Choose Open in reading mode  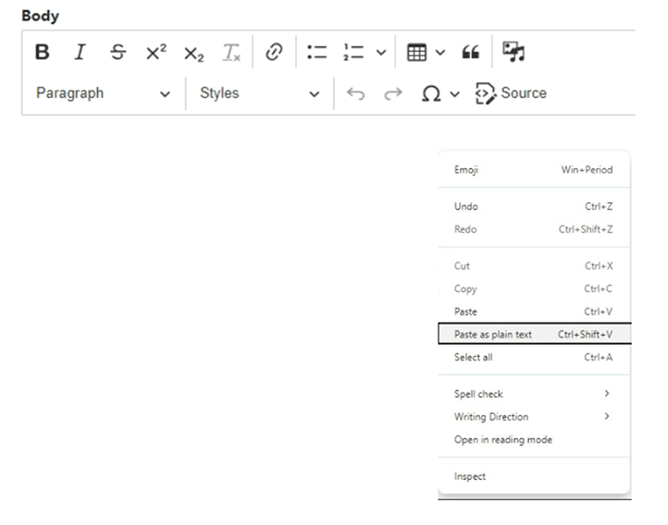[534, 440]
